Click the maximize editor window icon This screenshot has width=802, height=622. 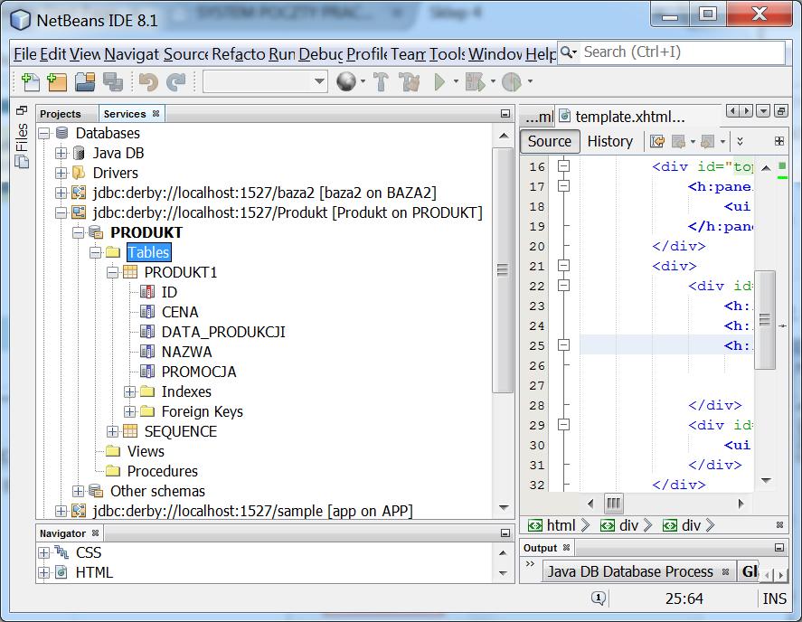(780, 111)
